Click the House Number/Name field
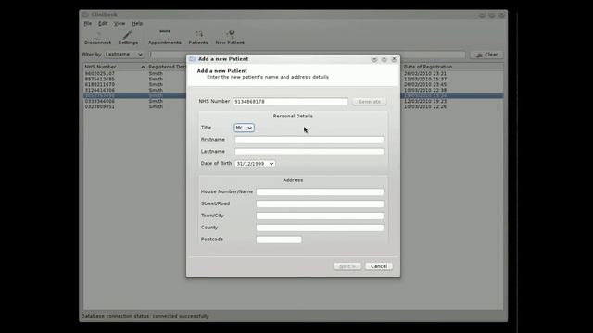This screenshot has width=593, height=333. point(320,192)
